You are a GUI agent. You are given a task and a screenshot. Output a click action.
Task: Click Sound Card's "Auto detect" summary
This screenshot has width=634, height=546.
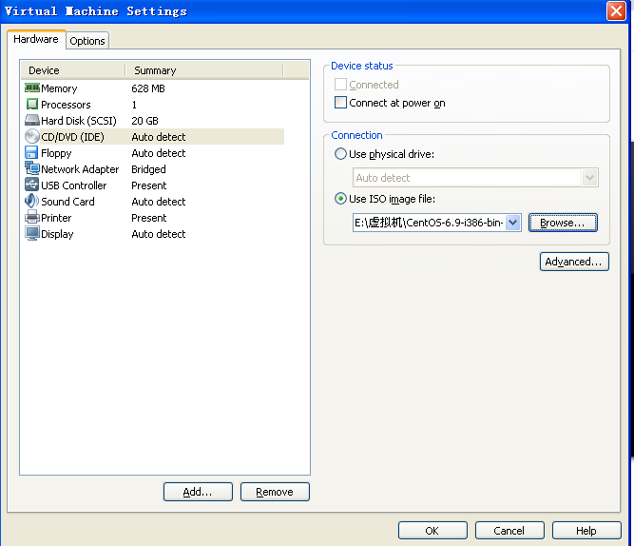(x=159, y=202)
